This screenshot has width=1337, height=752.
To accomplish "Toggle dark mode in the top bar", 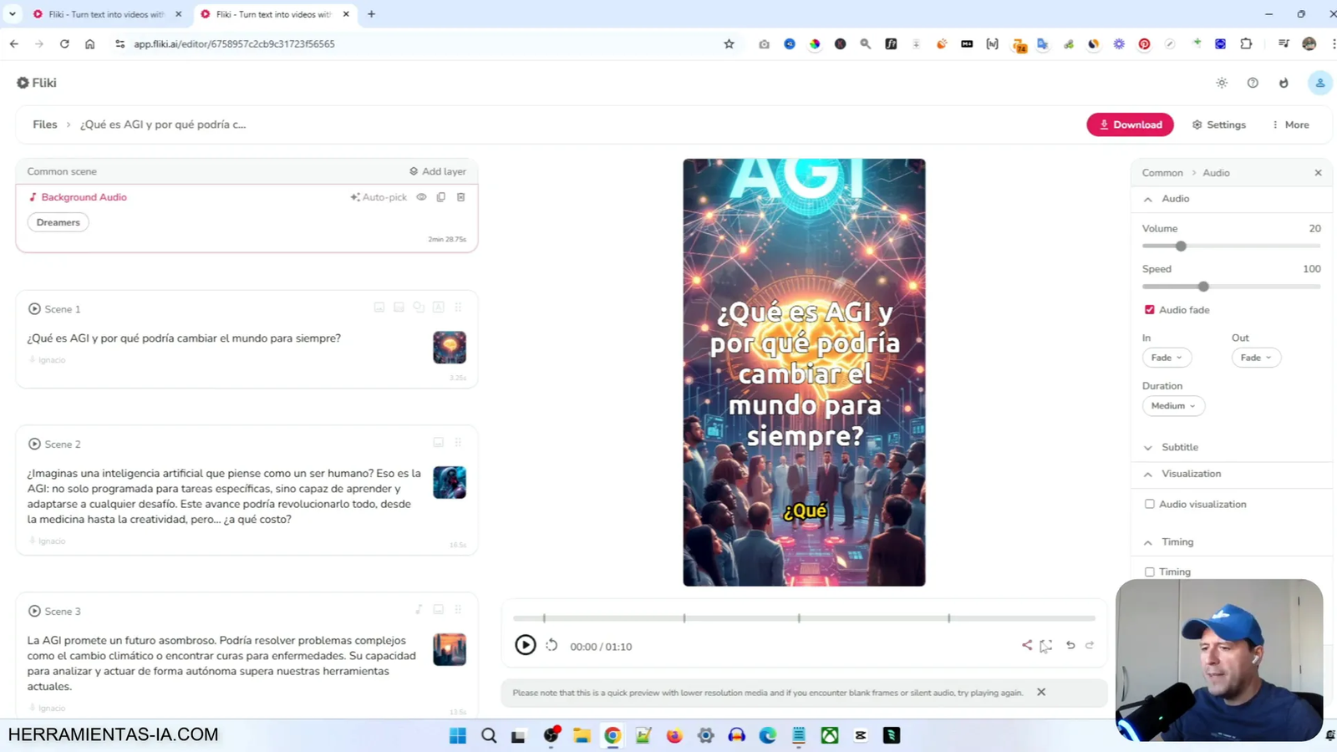I will [x=1221, y=83].
